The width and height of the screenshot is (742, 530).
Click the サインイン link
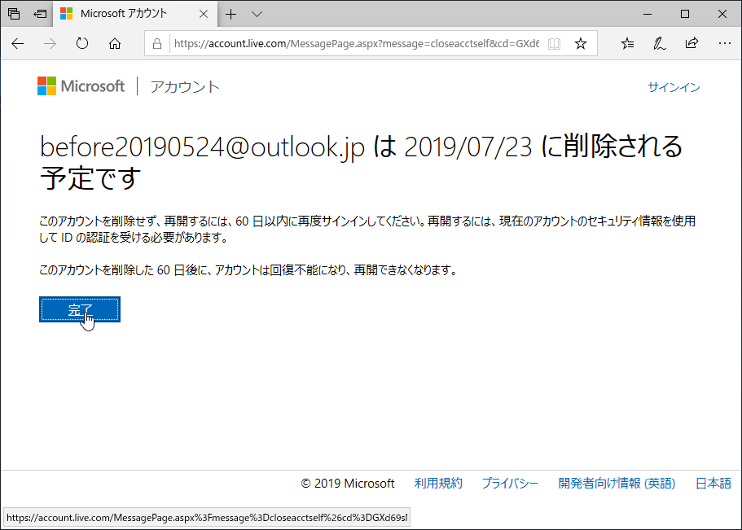pos(674,87)
